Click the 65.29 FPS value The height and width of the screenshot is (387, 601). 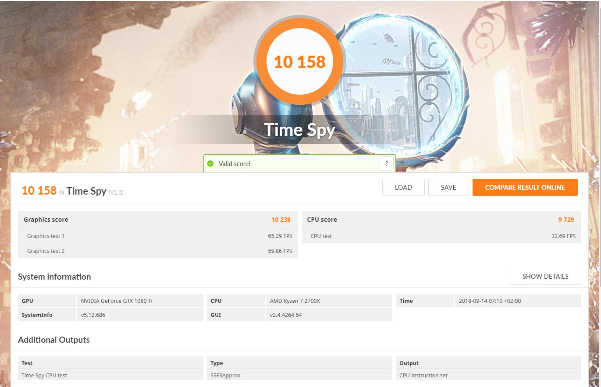[280, 236]
